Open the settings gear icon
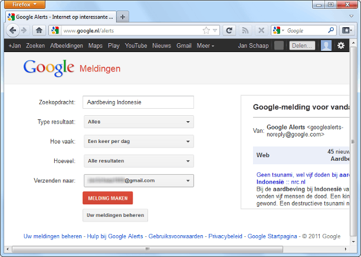The image size is (361, 257). (x=341, y=45)
